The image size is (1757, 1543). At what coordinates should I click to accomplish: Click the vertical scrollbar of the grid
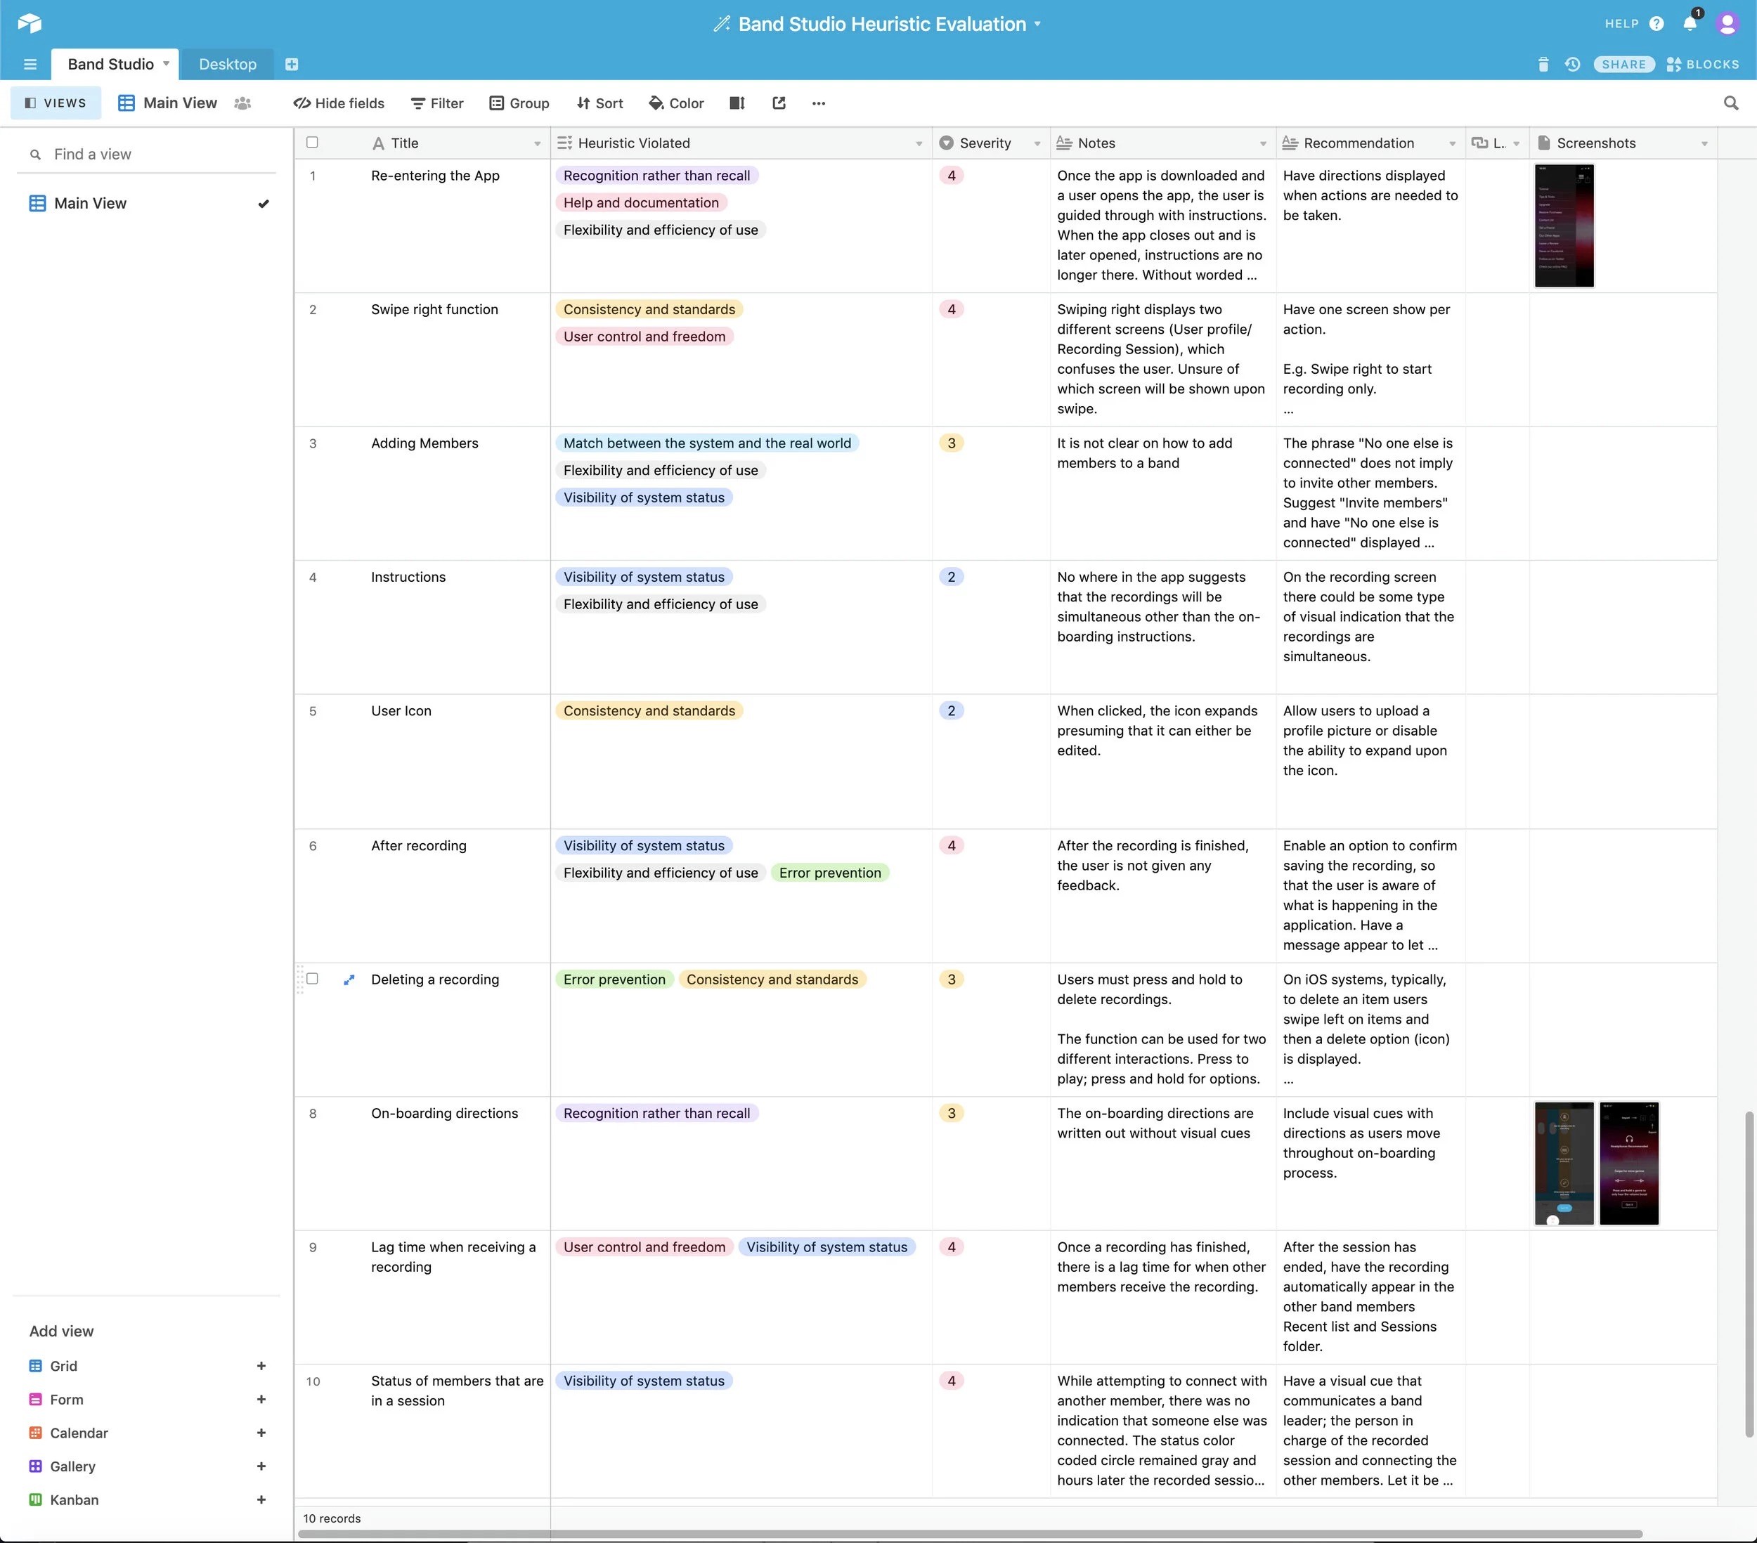click(x=1749, y=1275)
